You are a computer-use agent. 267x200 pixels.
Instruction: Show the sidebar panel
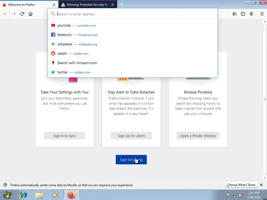[x=243, y=14]
